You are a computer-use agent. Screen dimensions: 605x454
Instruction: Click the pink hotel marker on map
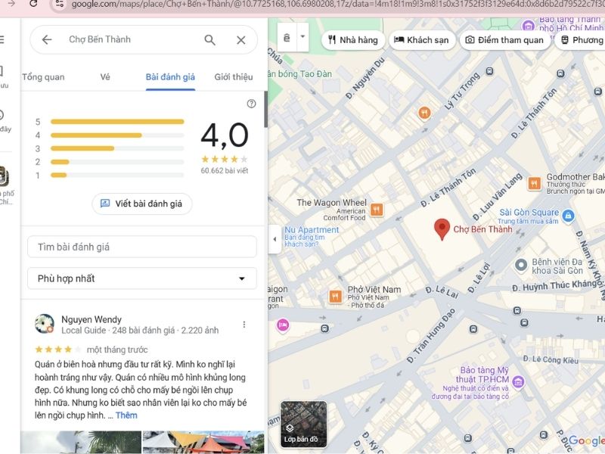[283, 325]
